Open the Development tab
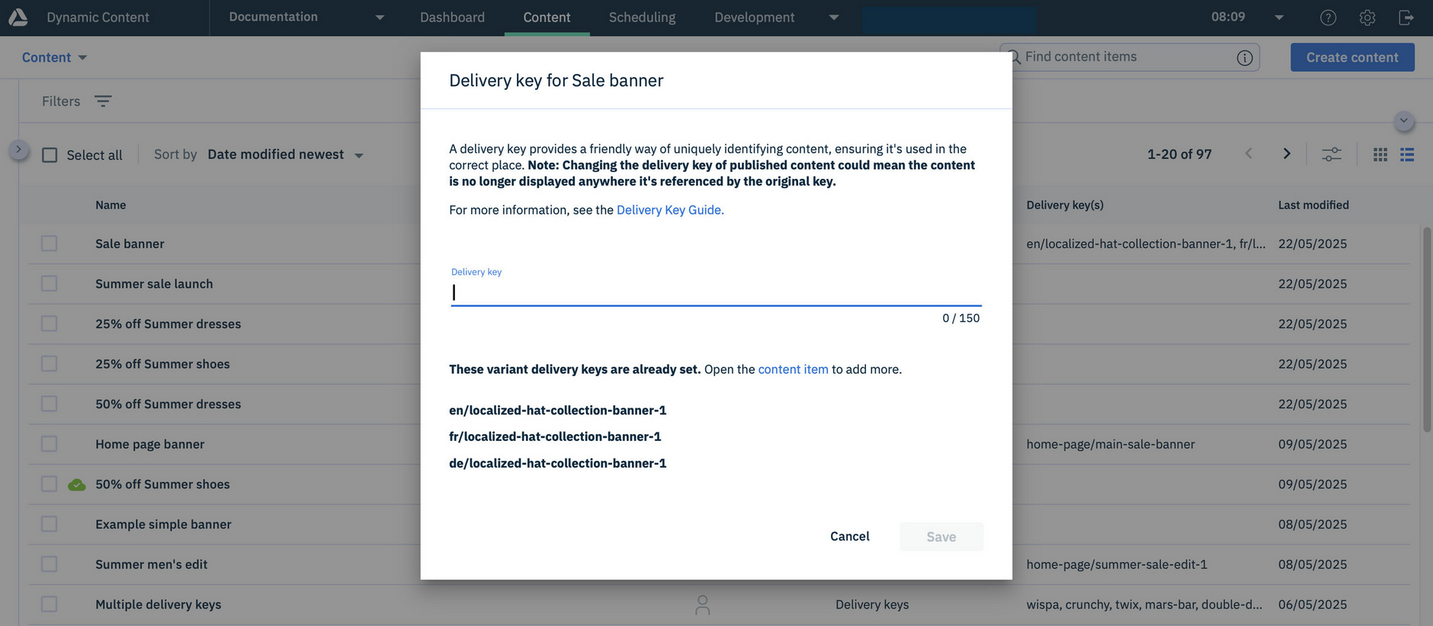 754,18
